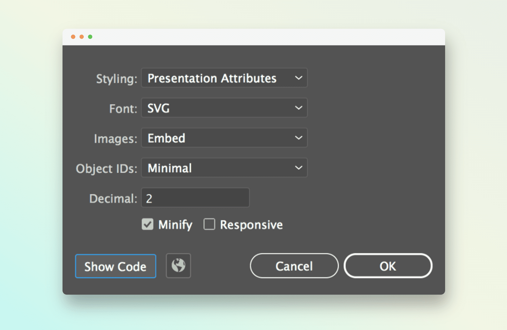Image resolution: width=507 pixels, height=330 pixels.
Task: Uncheck the Minify checkbox
Action: 148,224
